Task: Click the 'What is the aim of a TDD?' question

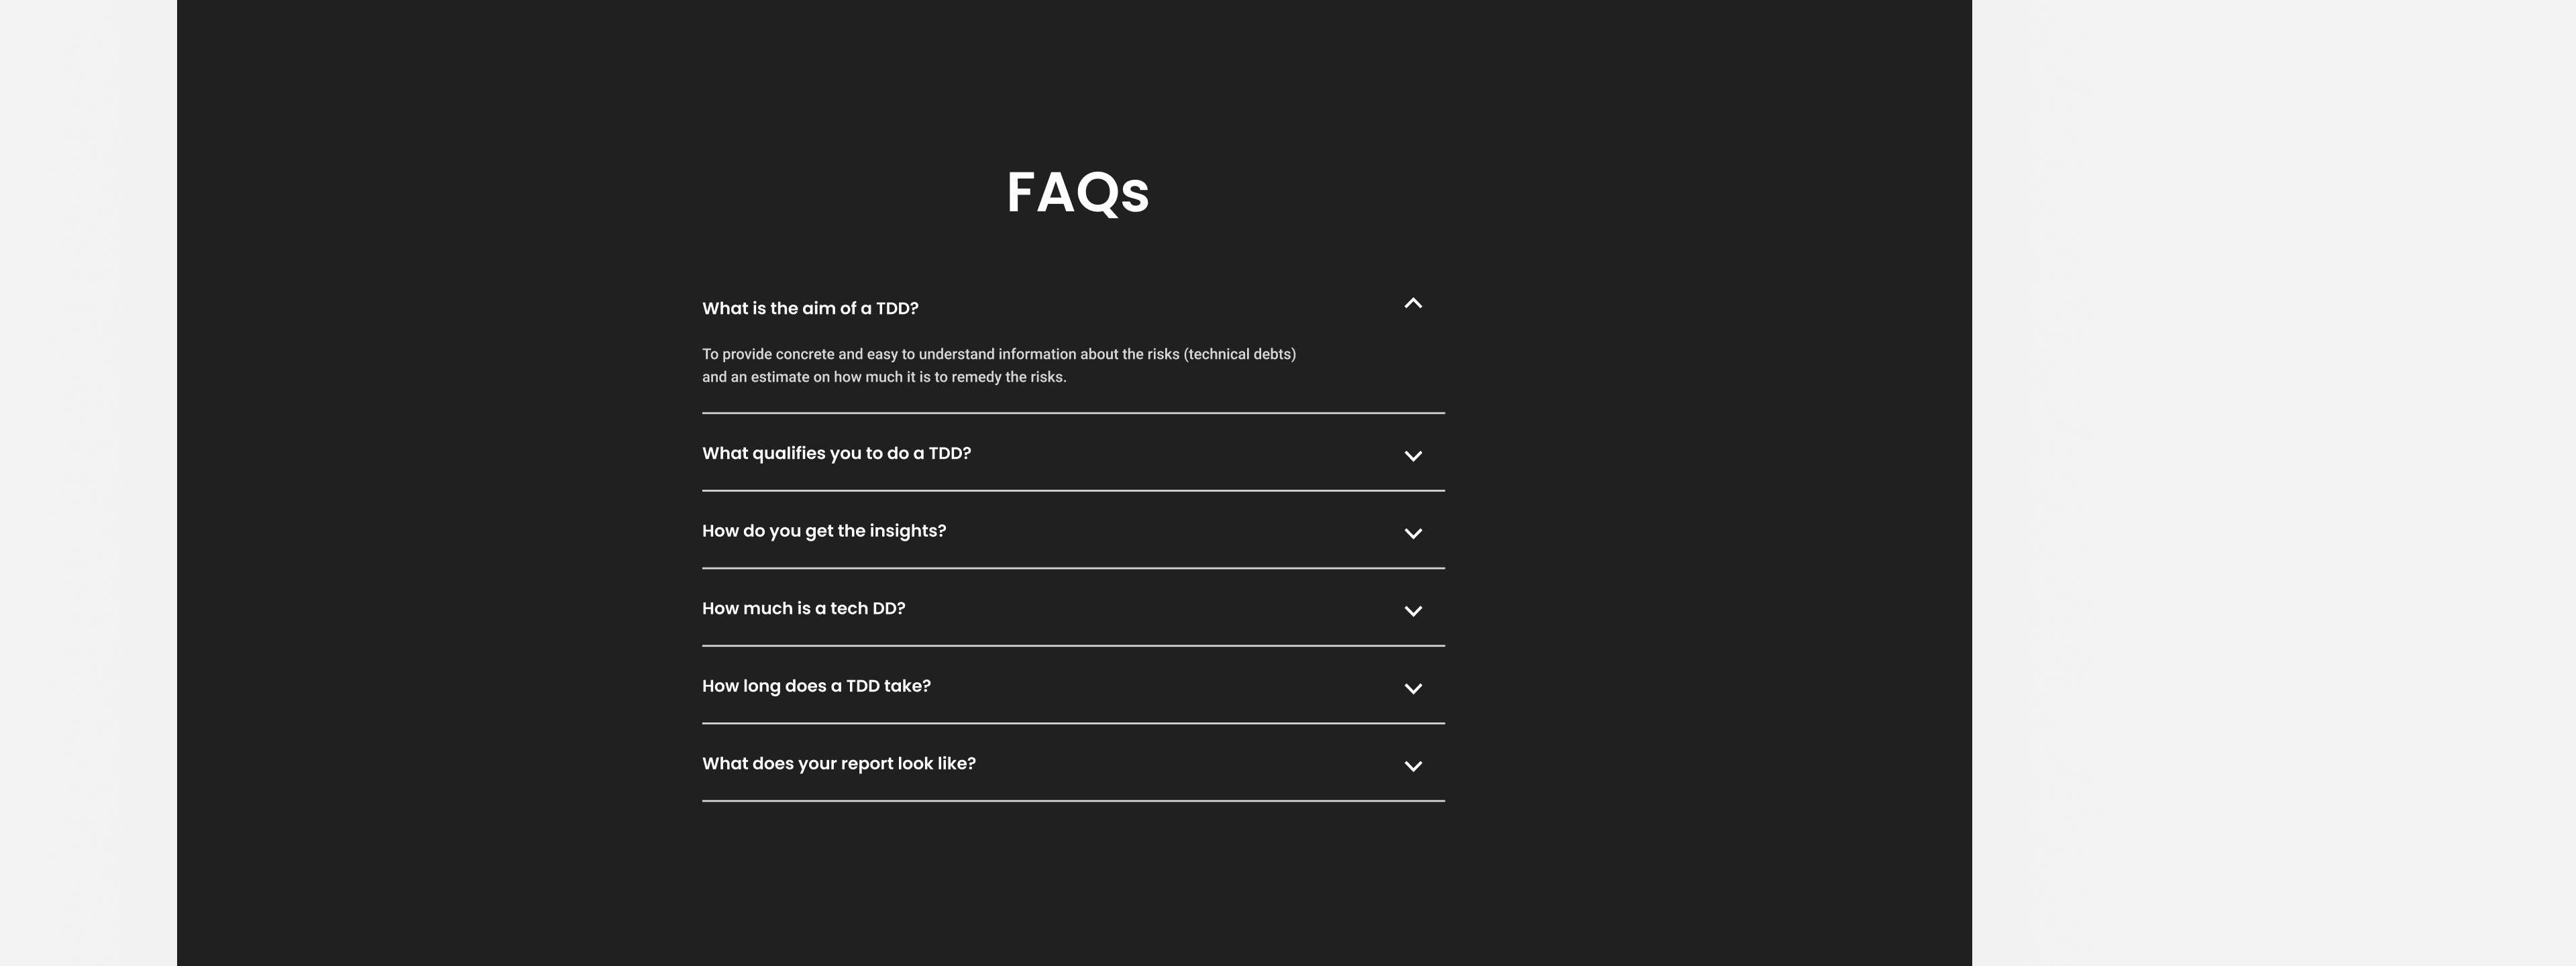Action: pos(810,309)
